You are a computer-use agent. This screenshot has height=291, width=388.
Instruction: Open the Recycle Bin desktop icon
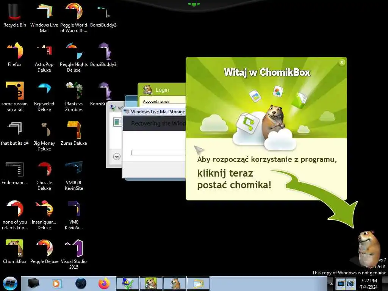tap(15, 15)
